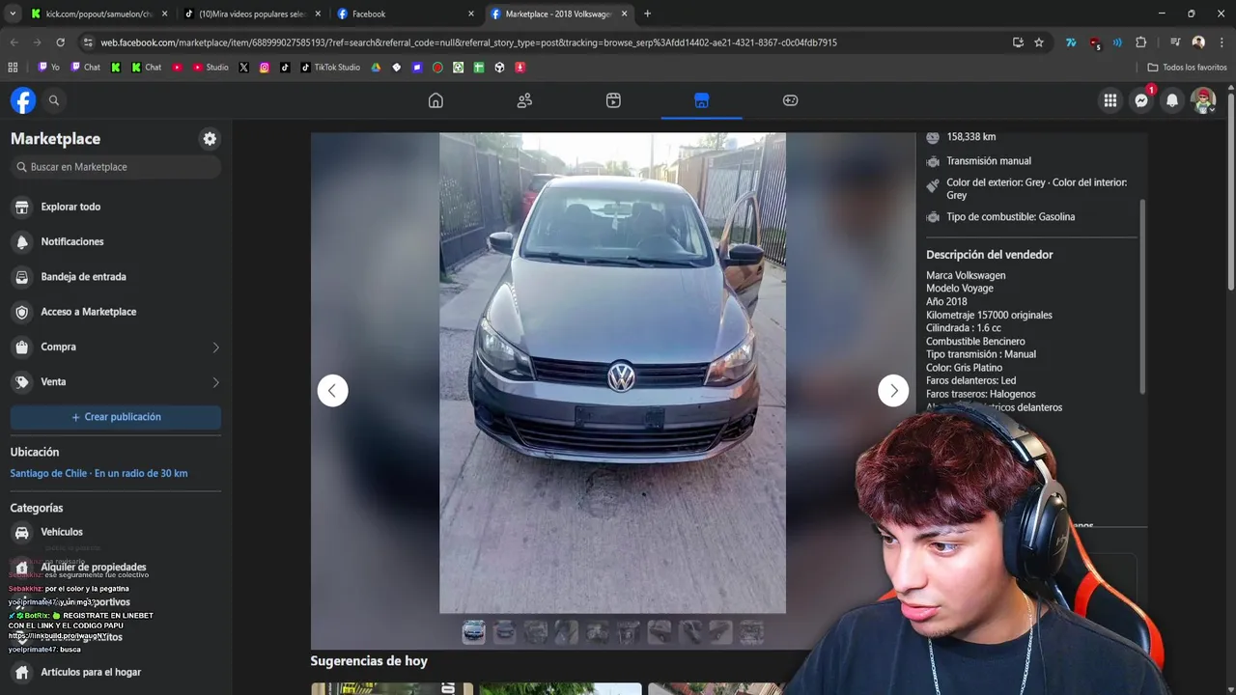Open the YouTube Studio bookmark
The image size is (1236, 695).
[x=211, y=68]
